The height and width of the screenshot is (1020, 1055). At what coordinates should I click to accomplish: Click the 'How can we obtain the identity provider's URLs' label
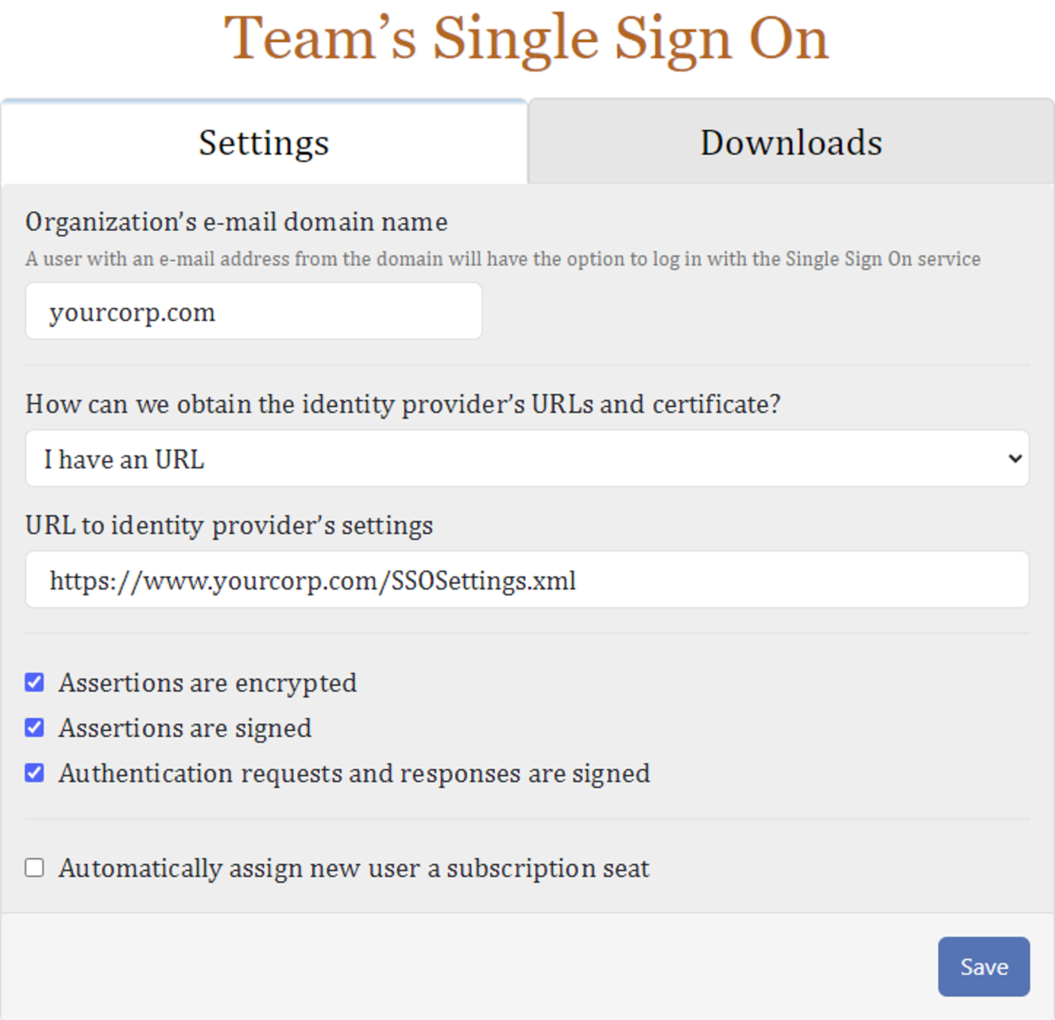pyautogui.click(x=403, y=404)
